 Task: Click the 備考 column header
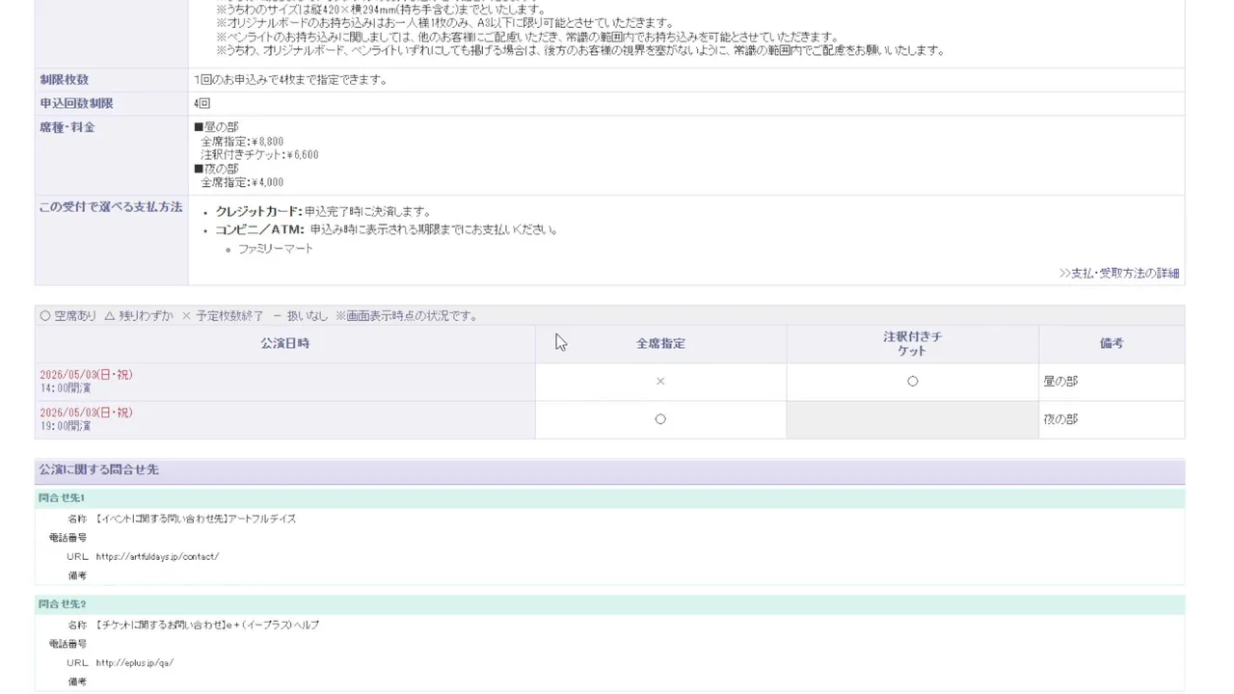[x=1112, y=343]
